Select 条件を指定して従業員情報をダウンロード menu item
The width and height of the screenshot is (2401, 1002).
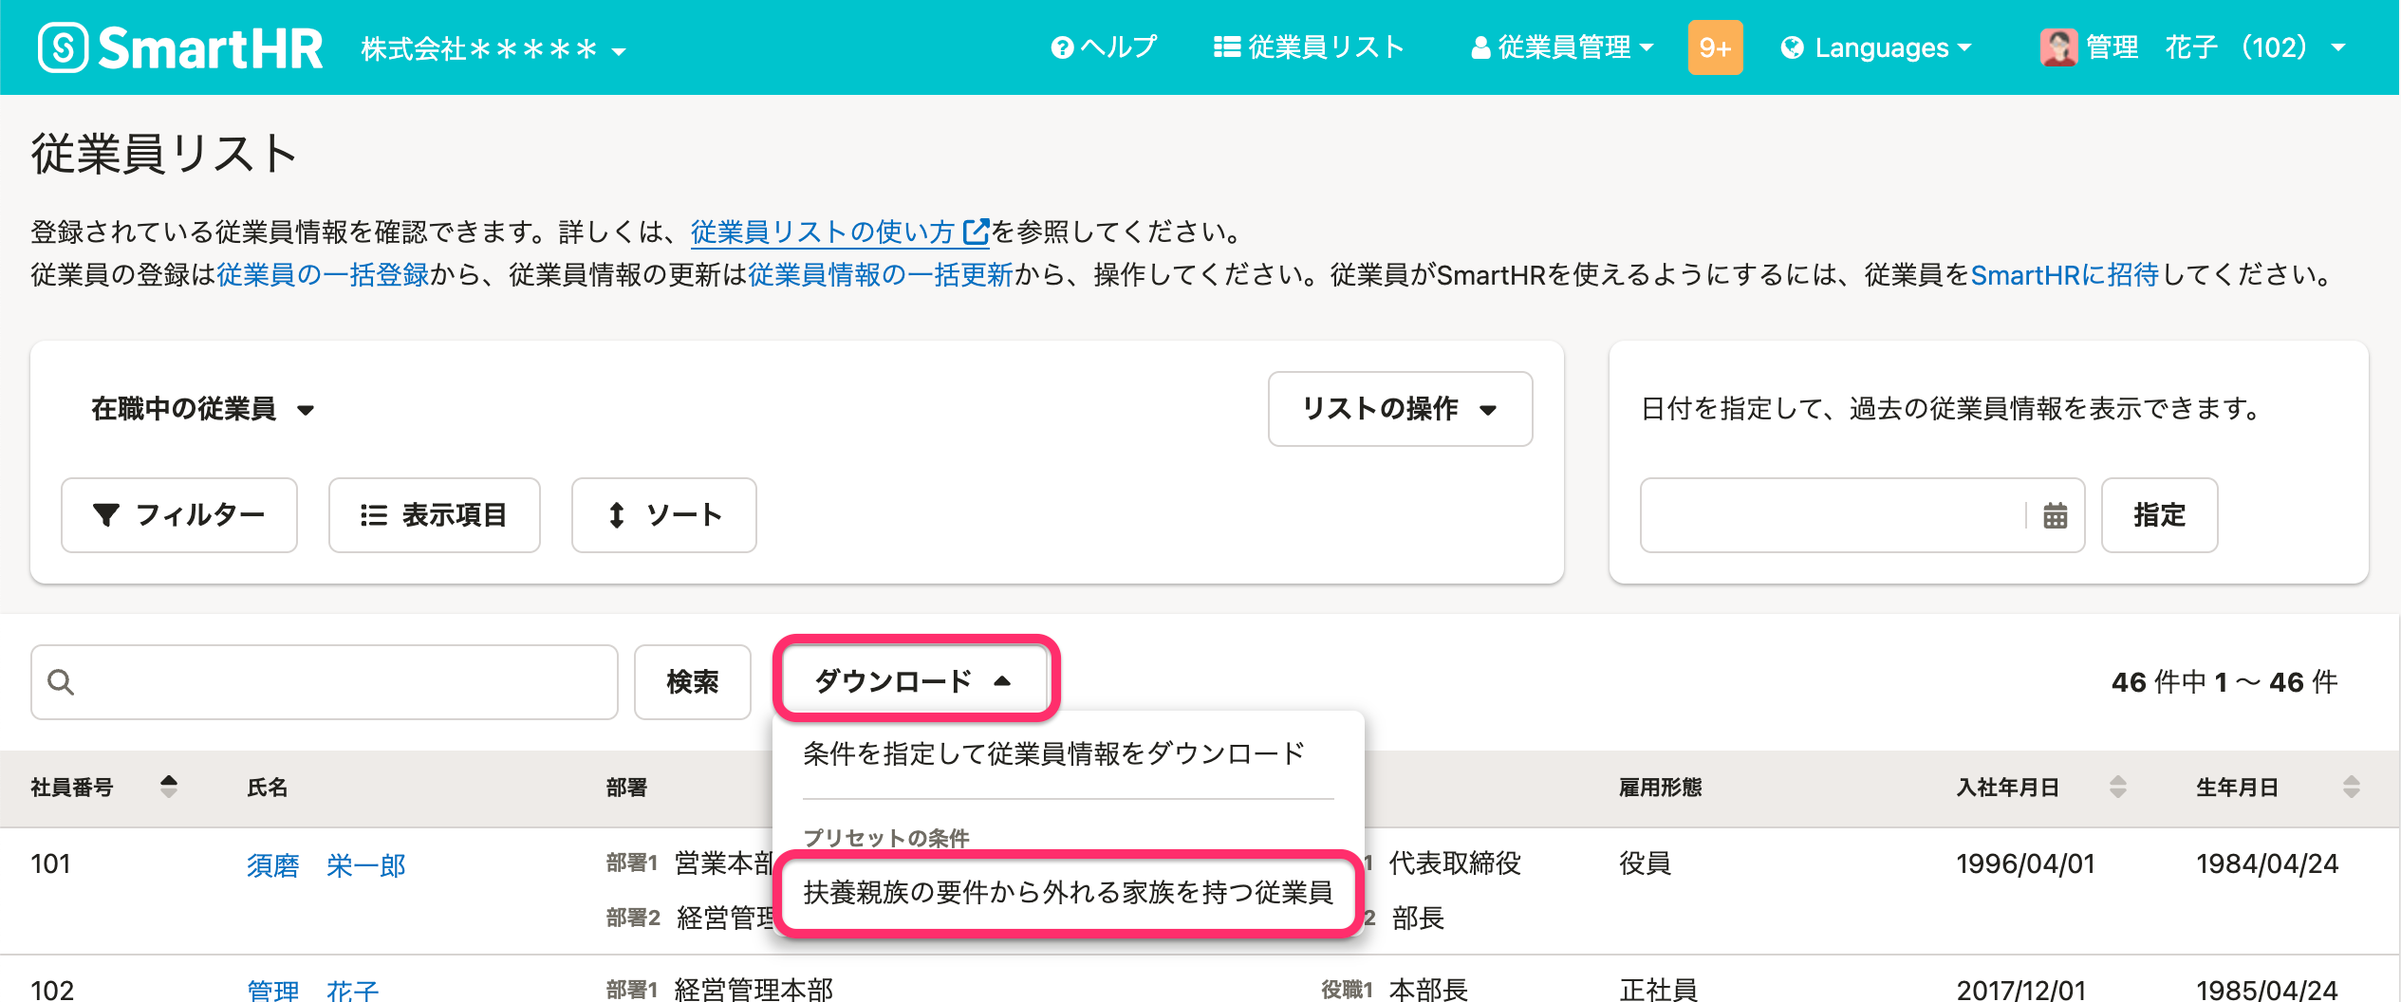(1053, 754)
